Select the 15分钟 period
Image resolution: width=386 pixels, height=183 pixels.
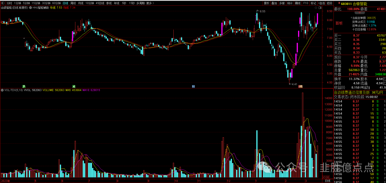(x=36, y=4)
